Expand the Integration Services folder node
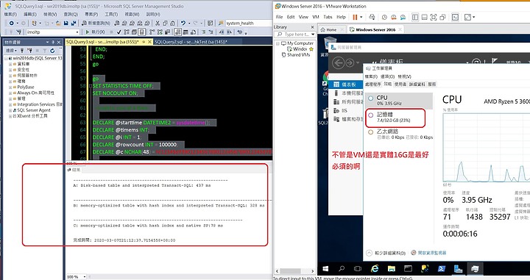 coord(10,104)
